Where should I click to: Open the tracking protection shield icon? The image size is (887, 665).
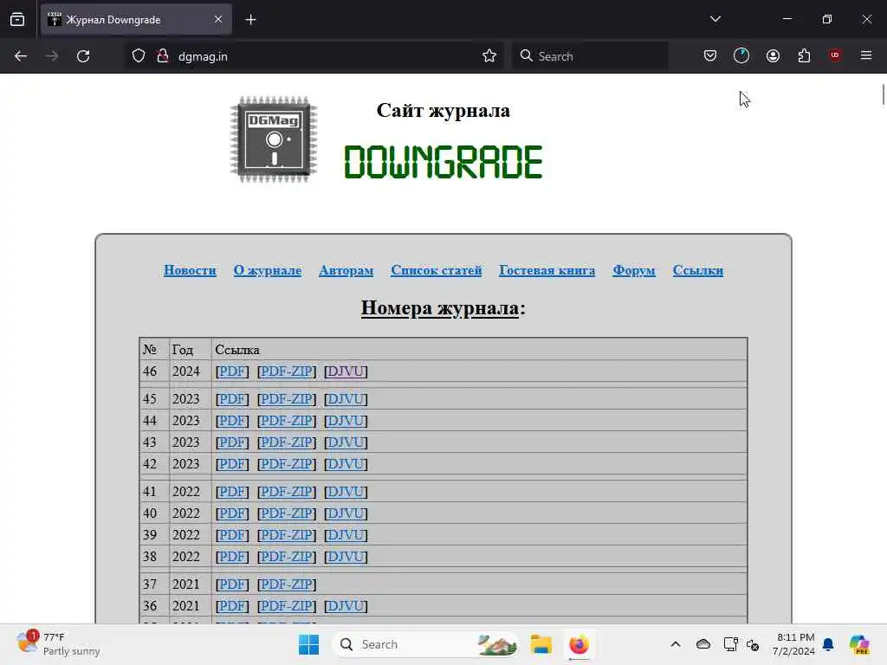pyautogui.click(x=139, y=56)
